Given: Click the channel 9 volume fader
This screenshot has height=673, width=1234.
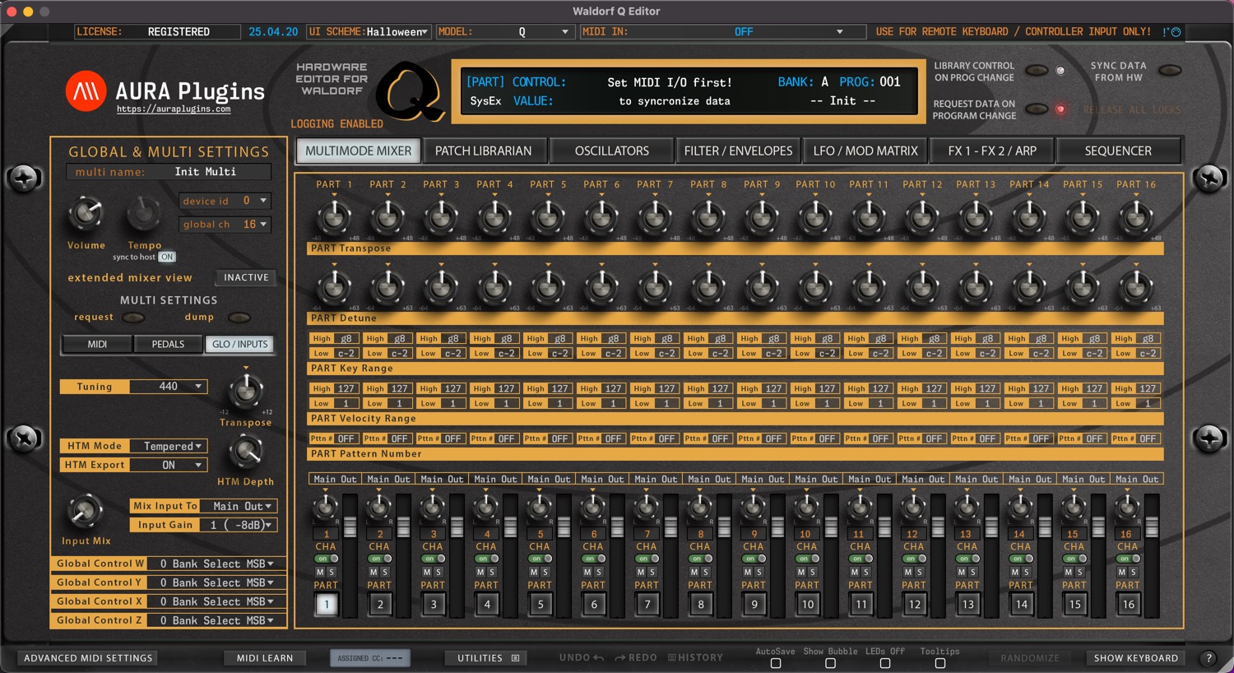Looking at the screenshot, I should pos(777,527).
